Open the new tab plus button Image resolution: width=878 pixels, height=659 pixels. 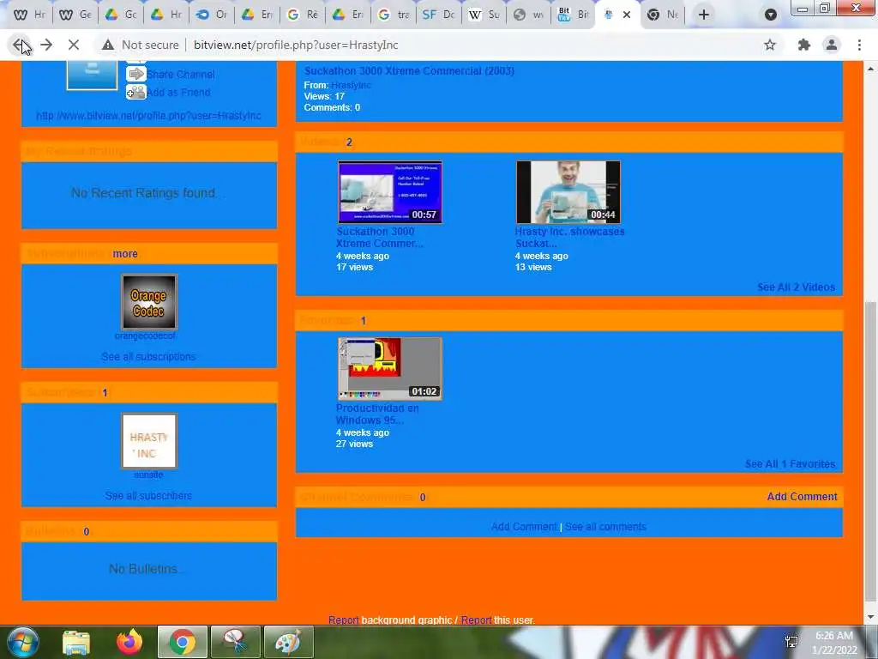pos(704,15)
